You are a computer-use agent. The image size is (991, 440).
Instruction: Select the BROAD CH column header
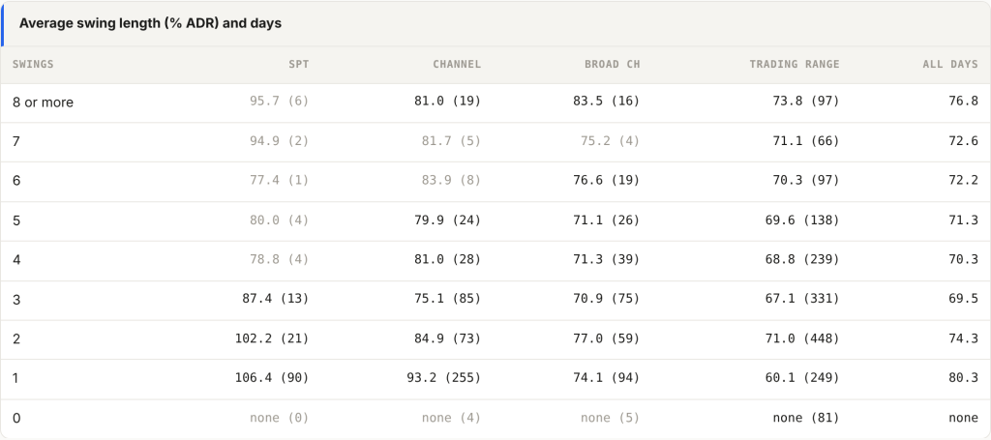click(613, 65)
